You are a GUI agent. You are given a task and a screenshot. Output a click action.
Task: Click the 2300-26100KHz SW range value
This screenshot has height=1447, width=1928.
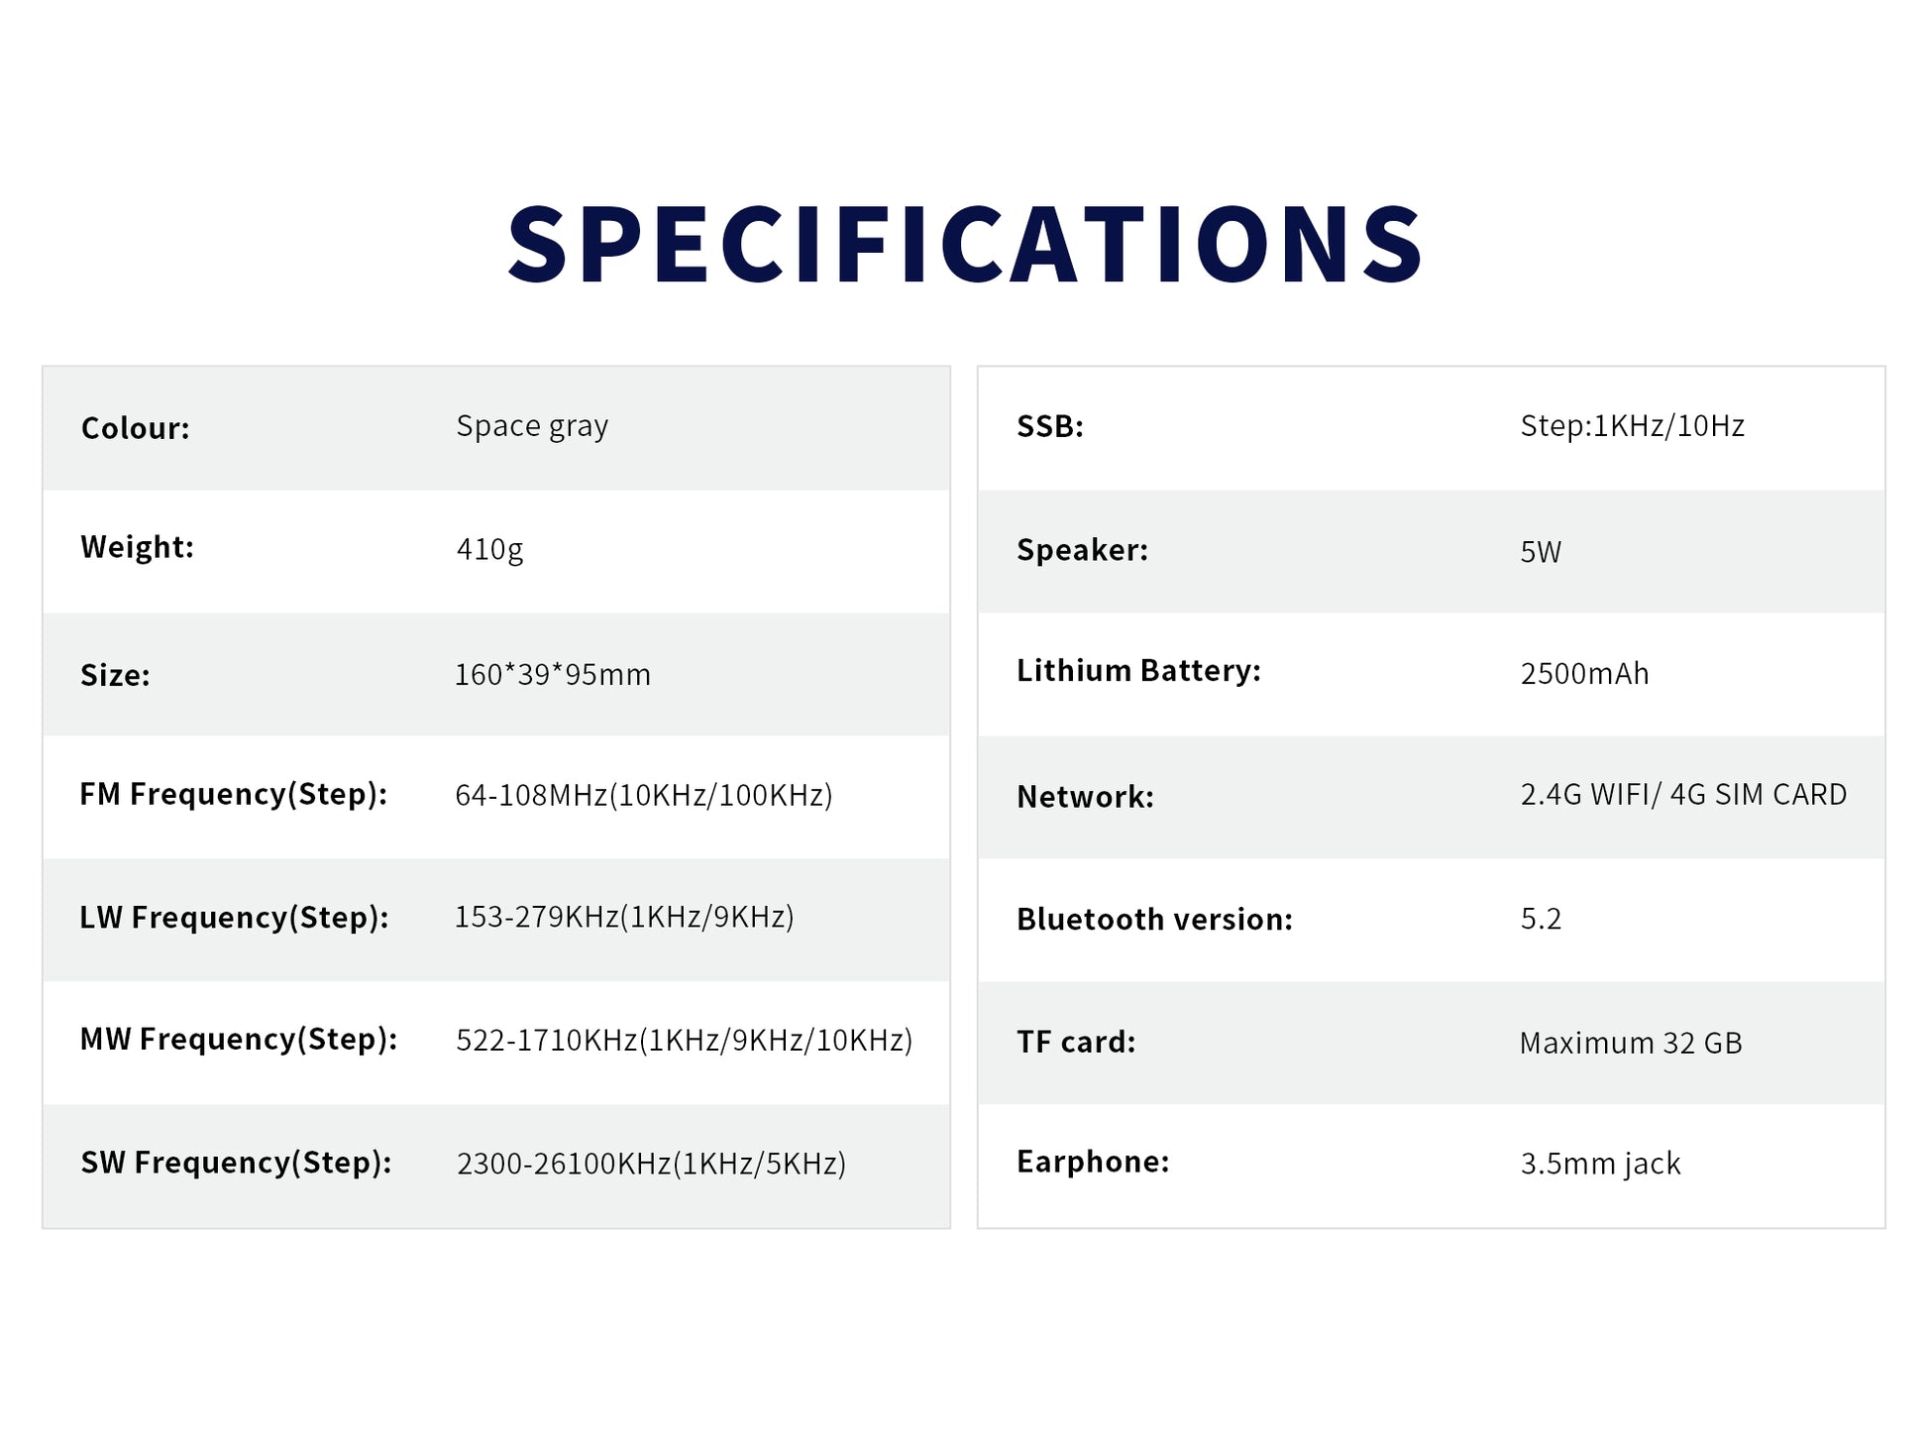coord(651,1164)
